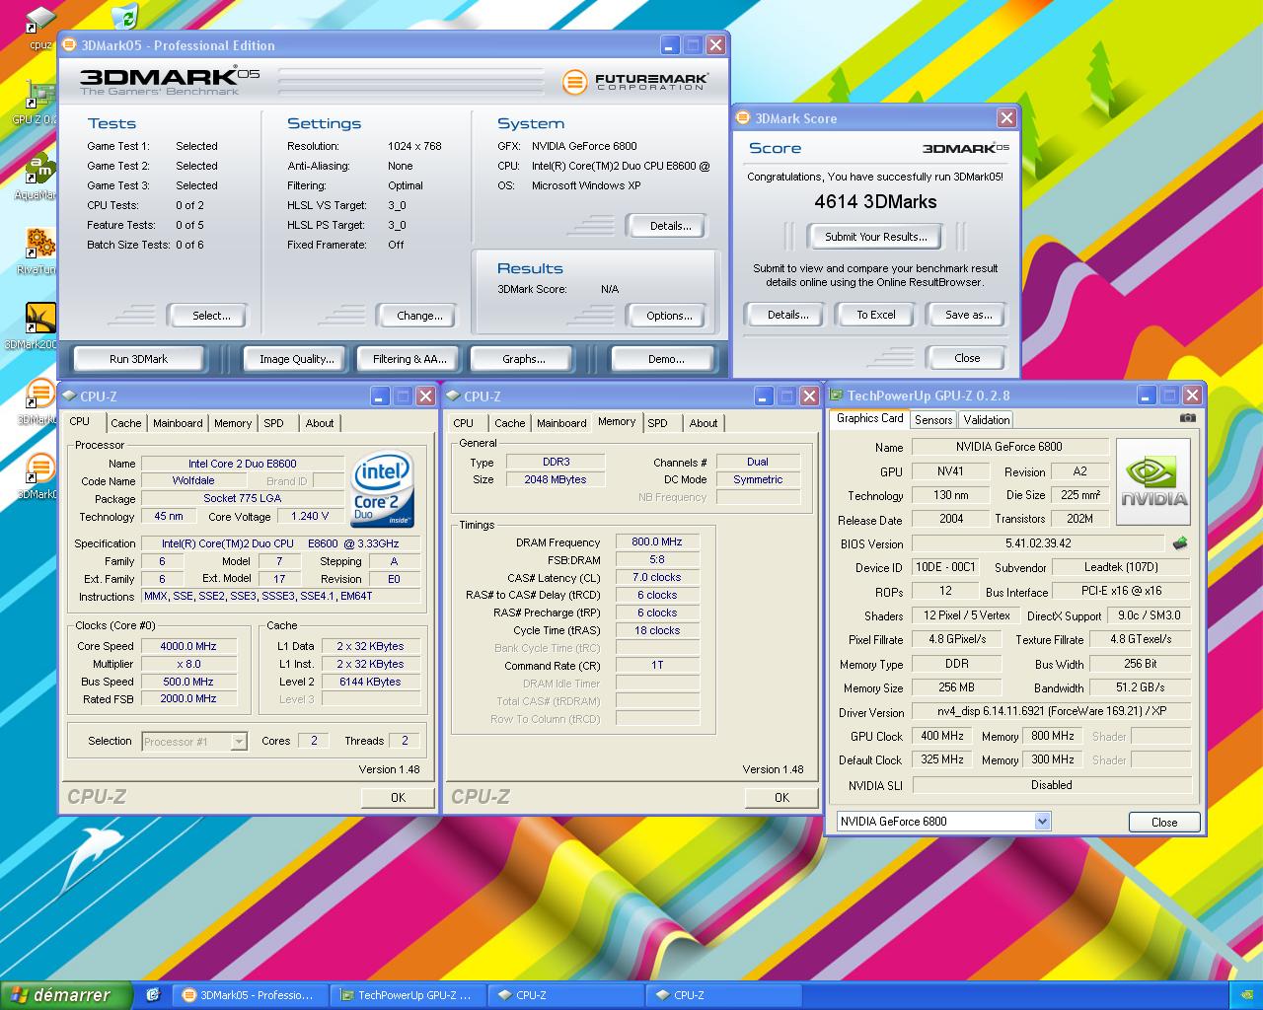
Task: Open Filtering & AA settings
Action: click(x=409, y=359)
